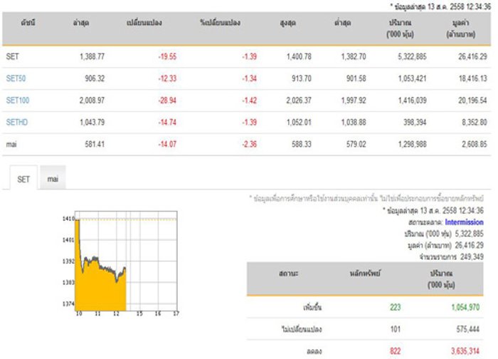Select the mai row name in the table

[x=11, y=144]
